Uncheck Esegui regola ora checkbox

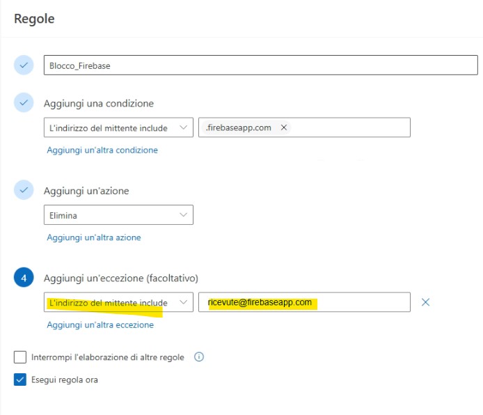[20, 379]
